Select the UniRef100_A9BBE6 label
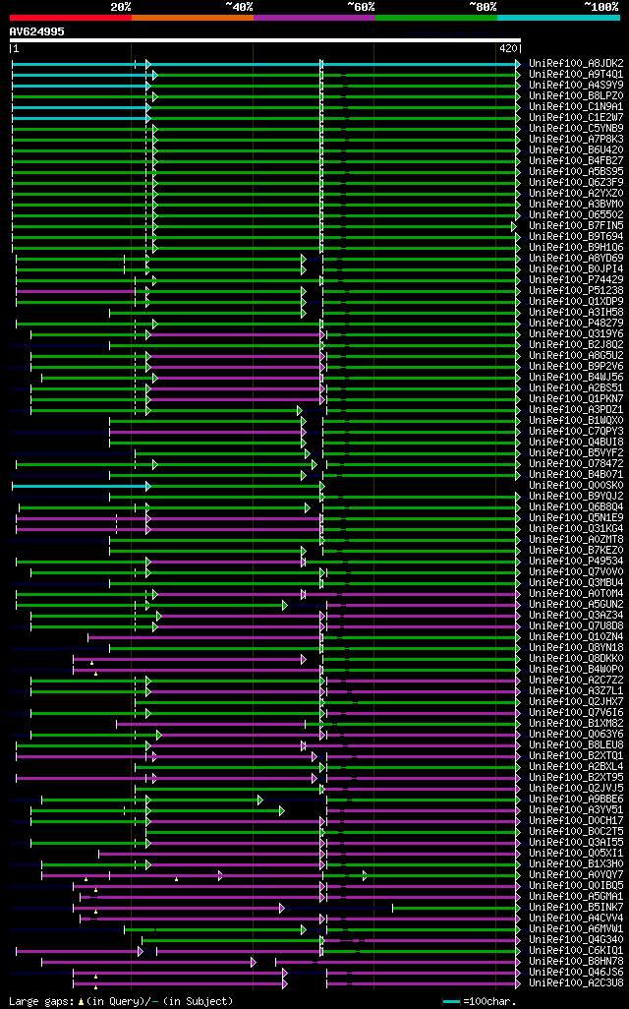629x1009 pixels. (576, 800)
